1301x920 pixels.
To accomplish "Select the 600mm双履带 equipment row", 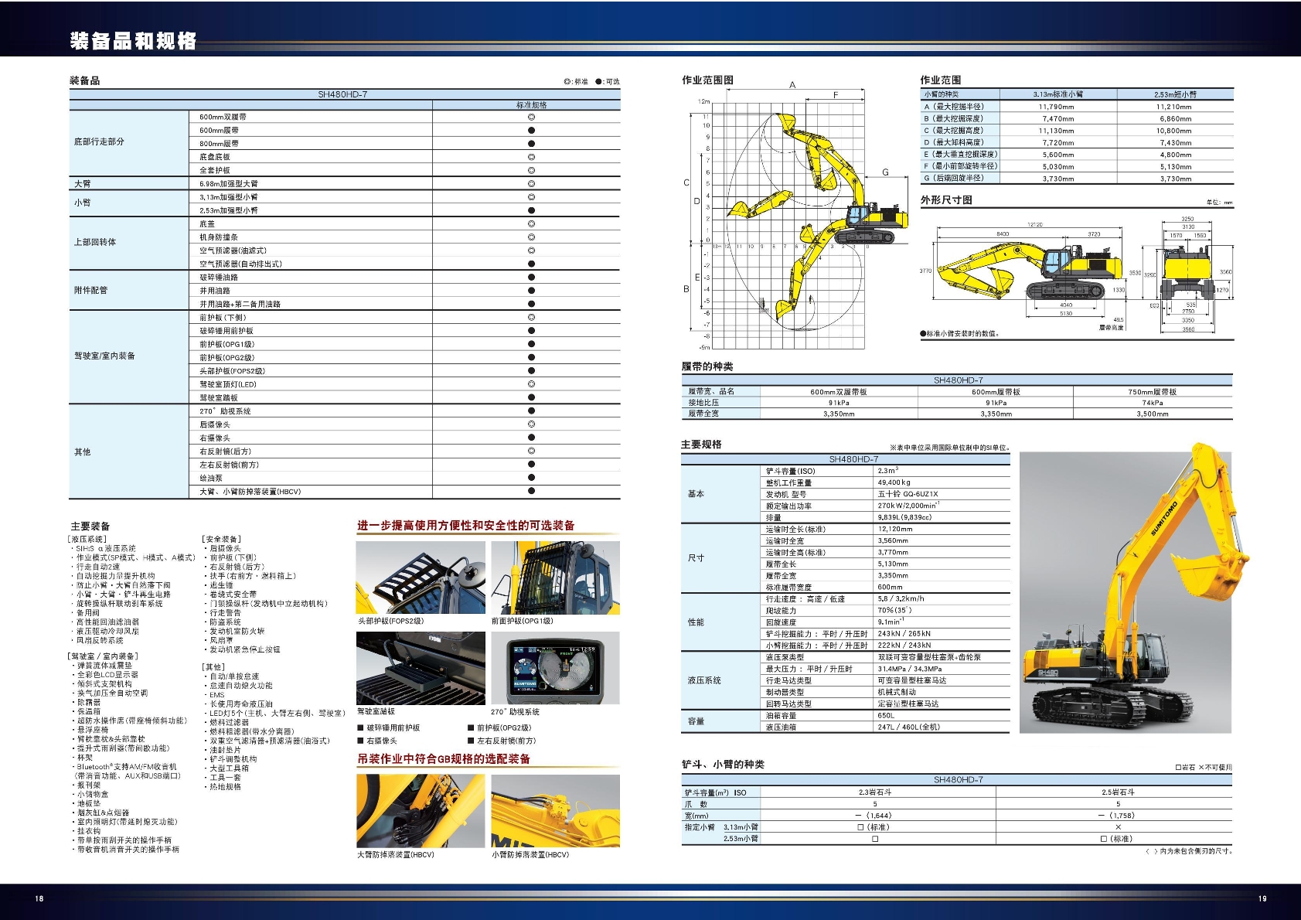I will (x=405, y=117).
